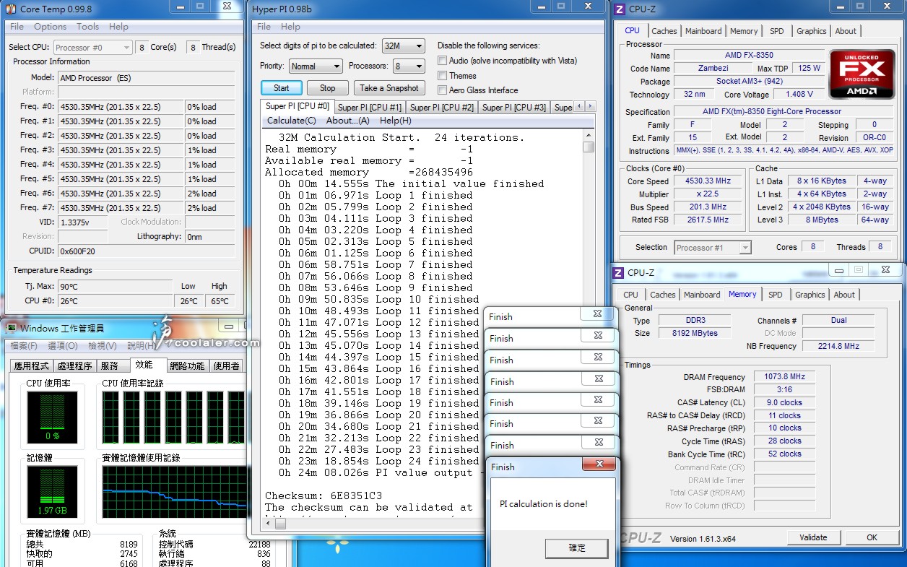Click the AMD FX-8350 Name field
The image size is (907, 567).
(749, 56)
